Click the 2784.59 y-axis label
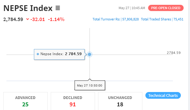 [x=174, y=53]
